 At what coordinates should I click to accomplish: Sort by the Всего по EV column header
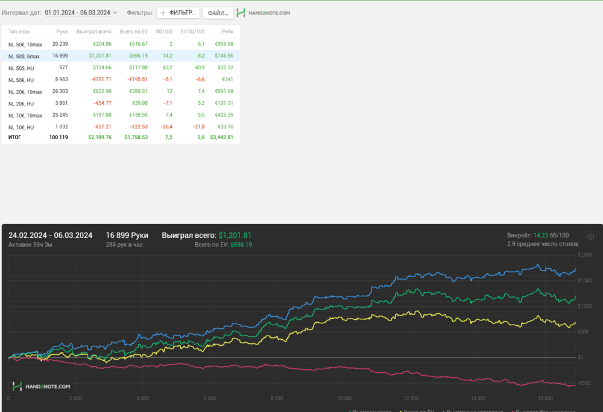(133, 31)
